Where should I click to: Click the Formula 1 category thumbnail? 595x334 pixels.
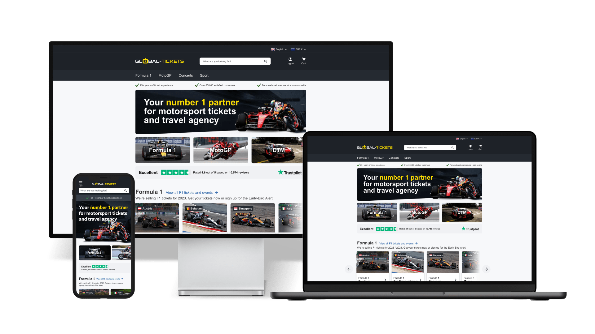click(x=163, y=150)
